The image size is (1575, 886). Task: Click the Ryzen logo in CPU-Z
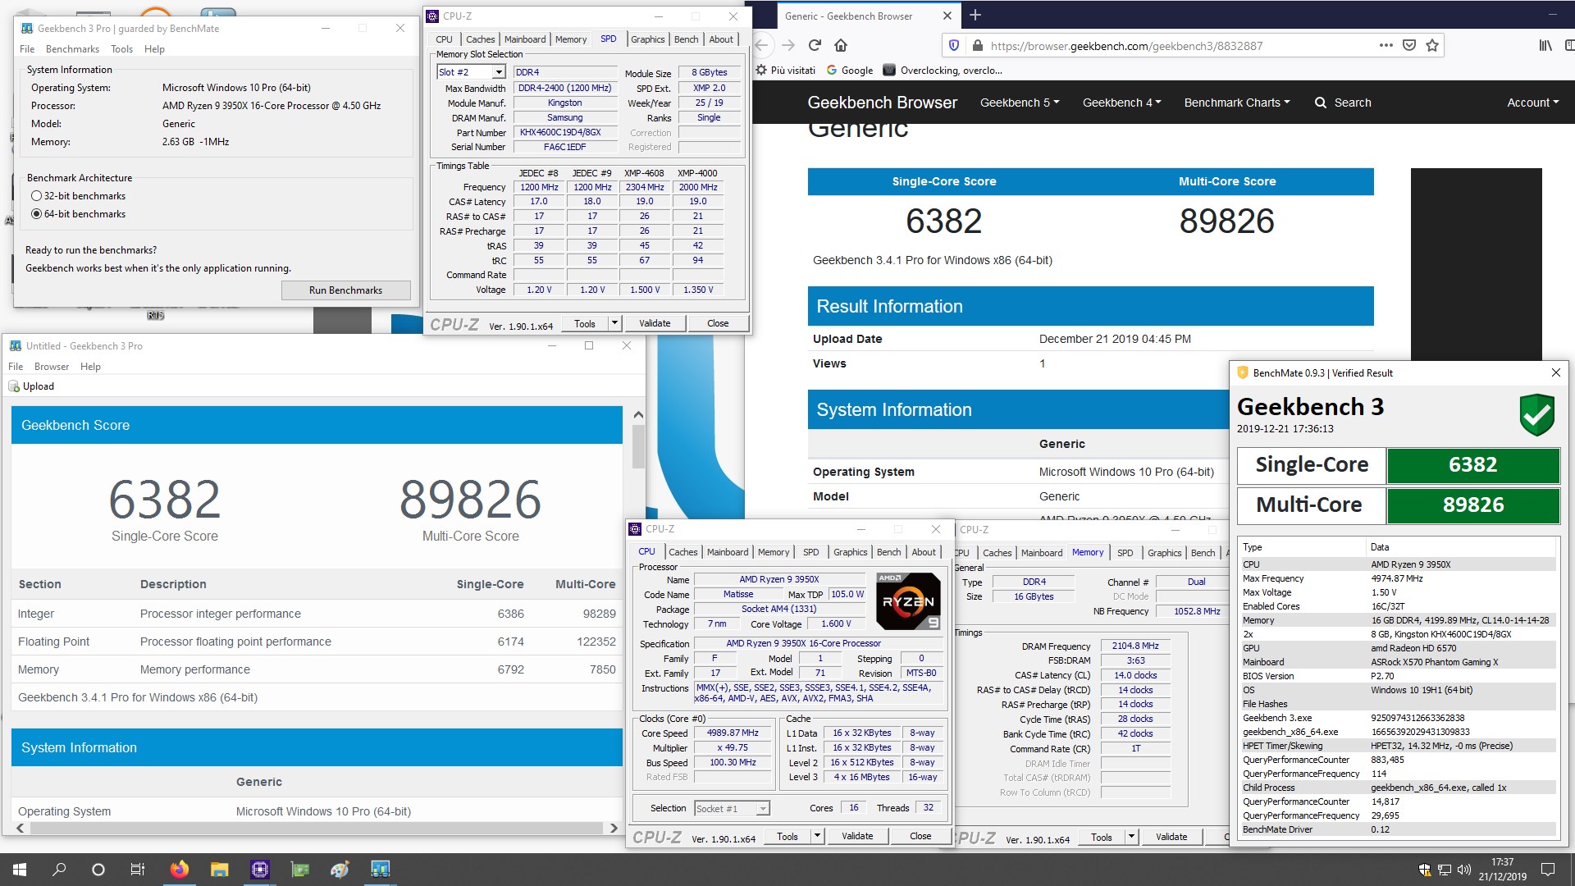908,601
